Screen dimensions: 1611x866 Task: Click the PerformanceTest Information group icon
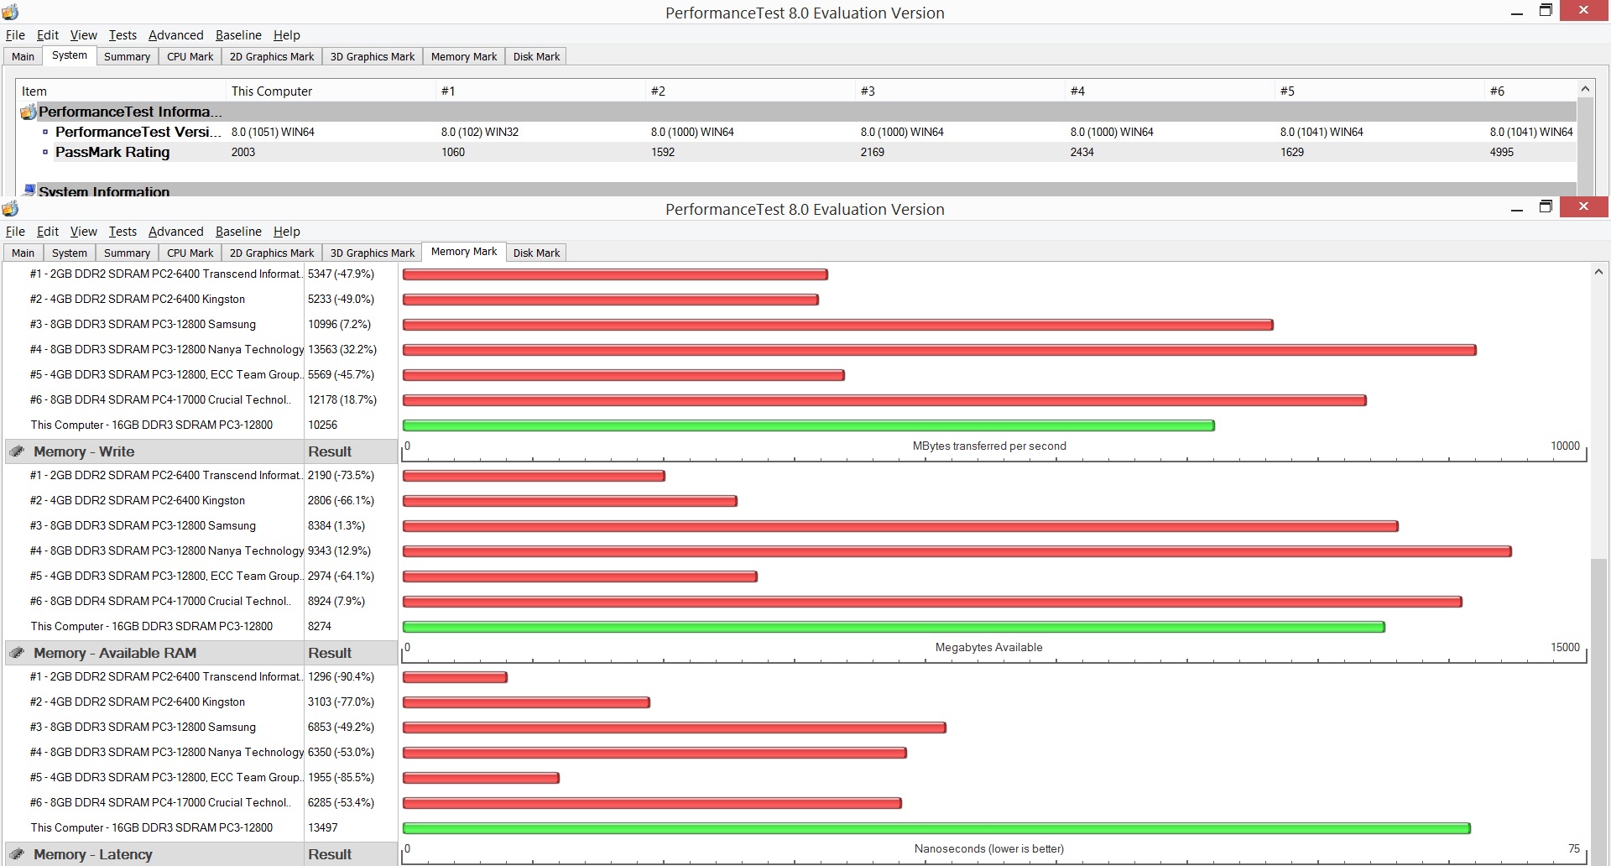(29, 112)
